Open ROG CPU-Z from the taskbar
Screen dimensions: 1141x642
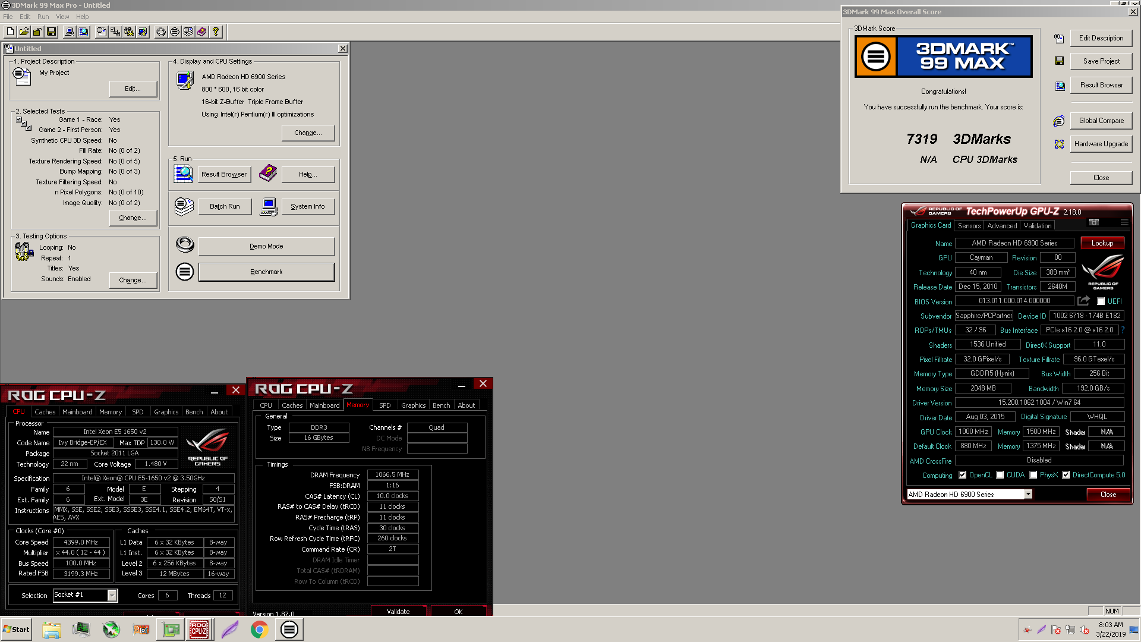pos(199,630)
